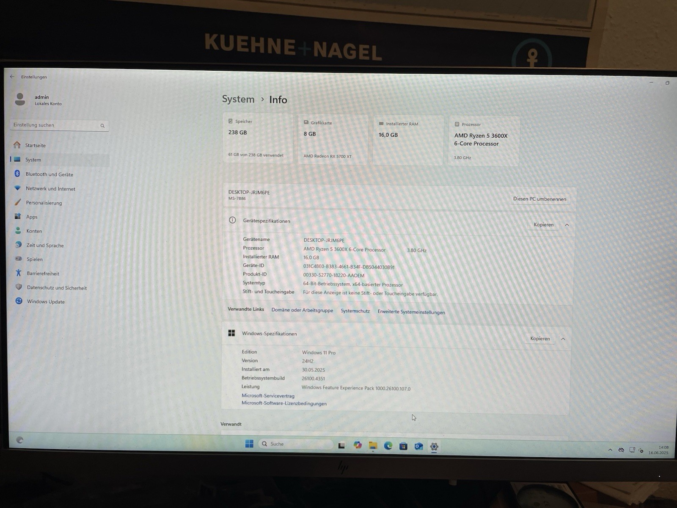Open Task View in the taskbar
The width and height of the screenshot is (677, 508).
click(341, 445)
